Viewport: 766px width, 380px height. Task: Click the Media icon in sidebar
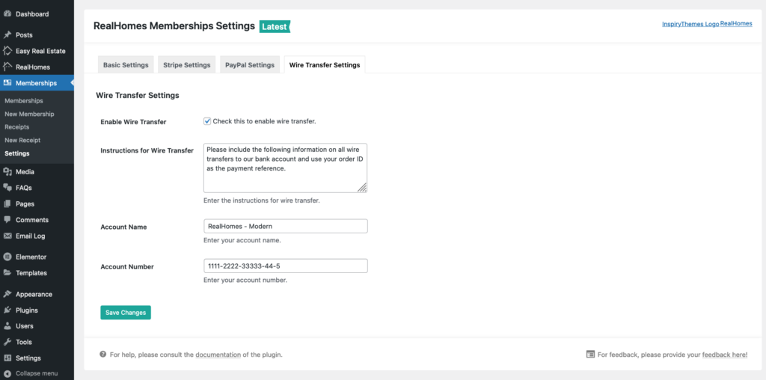[x=7, y=172]
